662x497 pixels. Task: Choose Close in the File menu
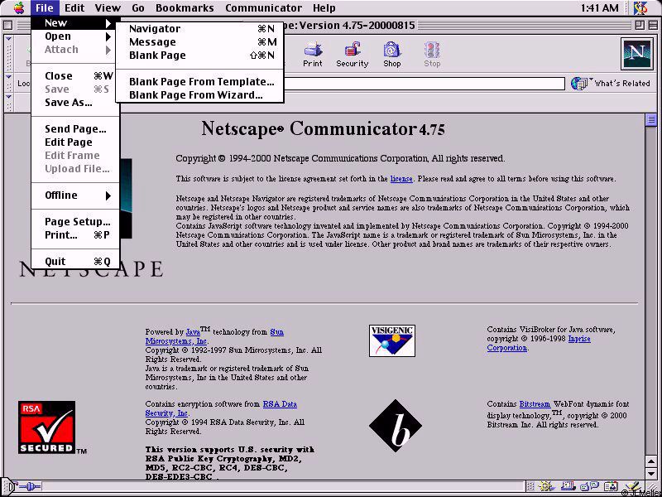pyautogui.click(x=75, y=76)
